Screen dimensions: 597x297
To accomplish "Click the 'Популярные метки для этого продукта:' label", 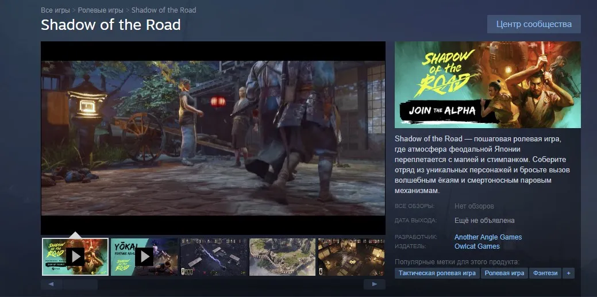I will pos(457,262).
